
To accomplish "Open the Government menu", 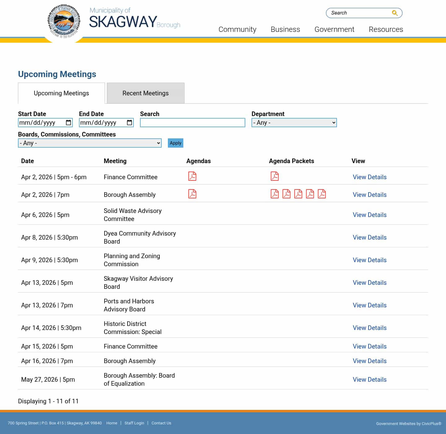I will point(334,29).
